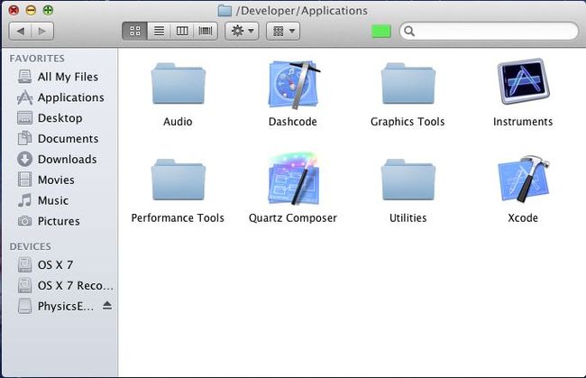This screenshot has width=586, height=378.
Task: Select Movies in the sidebar
Action: click(x=60, y=180)
